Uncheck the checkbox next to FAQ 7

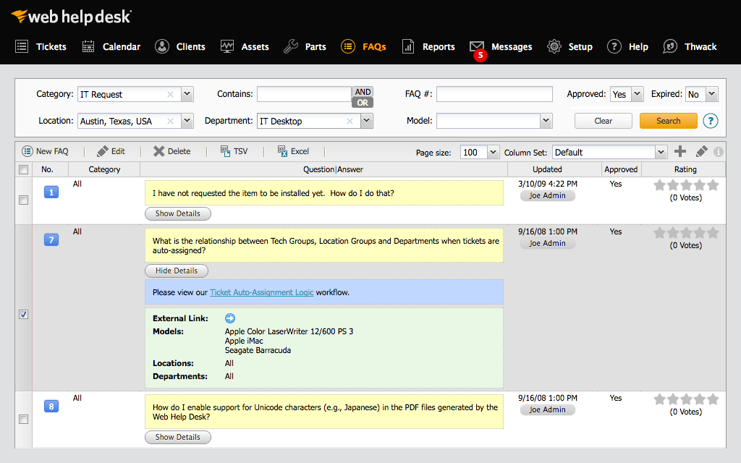[23, 314]
